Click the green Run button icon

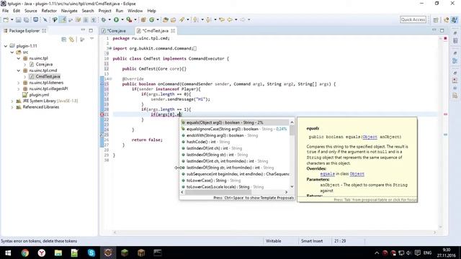click(x=117, y=19)
